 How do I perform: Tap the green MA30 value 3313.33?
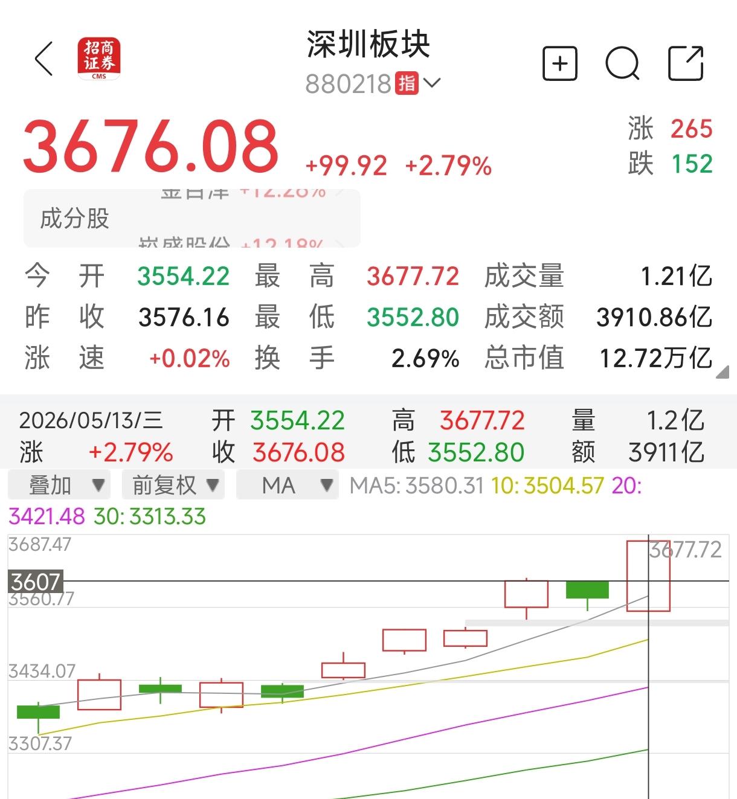coord(167,516)
